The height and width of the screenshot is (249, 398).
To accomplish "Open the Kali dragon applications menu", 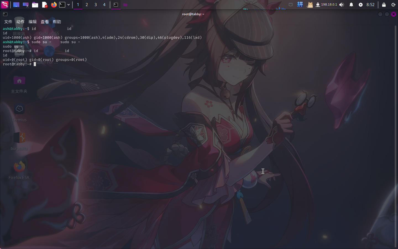I will (5, 5).
